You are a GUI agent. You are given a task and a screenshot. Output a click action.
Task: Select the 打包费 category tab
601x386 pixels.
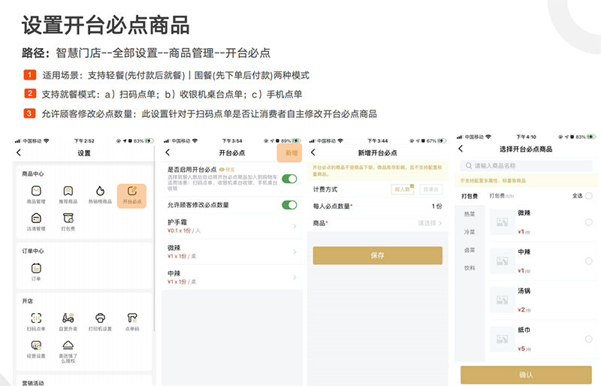tap(470, 196)
